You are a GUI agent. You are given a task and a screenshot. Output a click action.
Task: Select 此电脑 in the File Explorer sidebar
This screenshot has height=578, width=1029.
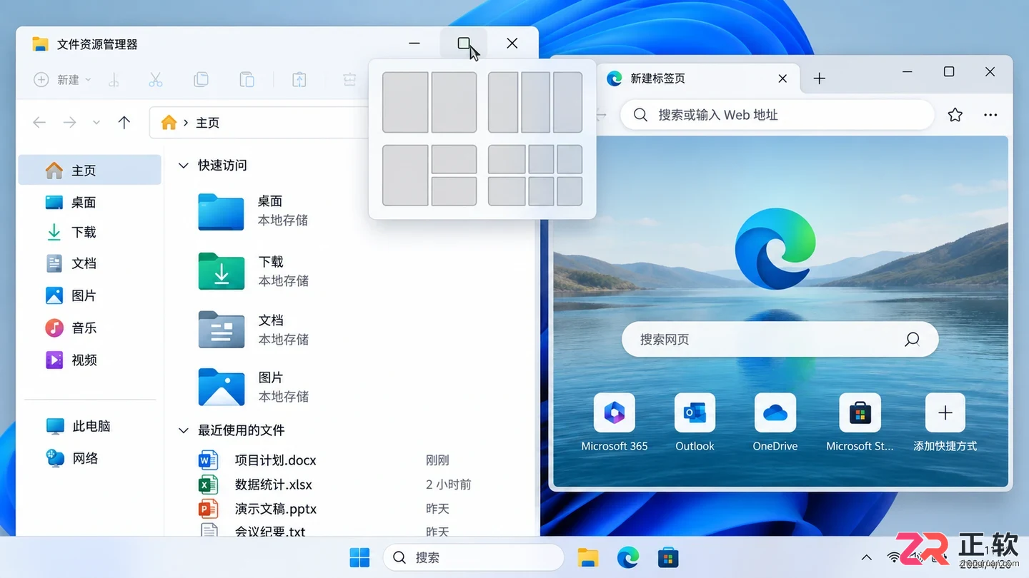[x=90, y=426]
